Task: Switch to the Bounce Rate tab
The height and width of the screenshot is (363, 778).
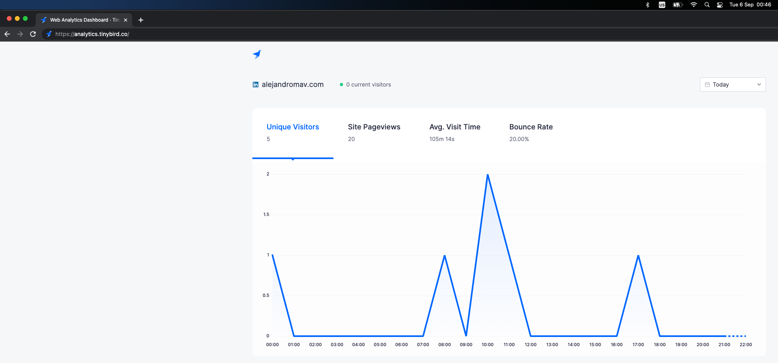Action: pos(531,133)
